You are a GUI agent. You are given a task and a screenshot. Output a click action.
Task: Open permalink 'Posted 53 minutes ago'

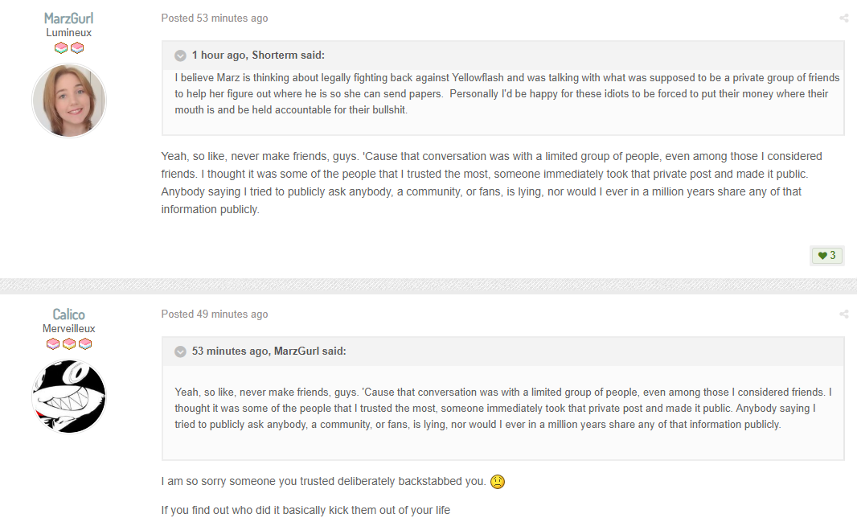[214, 18]
